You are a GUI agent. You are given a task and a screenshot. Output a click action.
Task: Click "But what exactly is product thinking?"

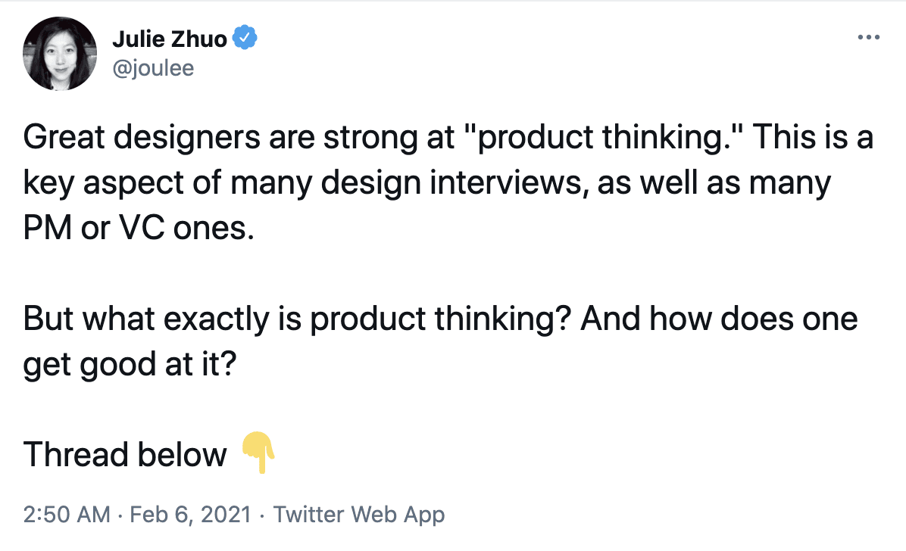[x=297, y=319]
